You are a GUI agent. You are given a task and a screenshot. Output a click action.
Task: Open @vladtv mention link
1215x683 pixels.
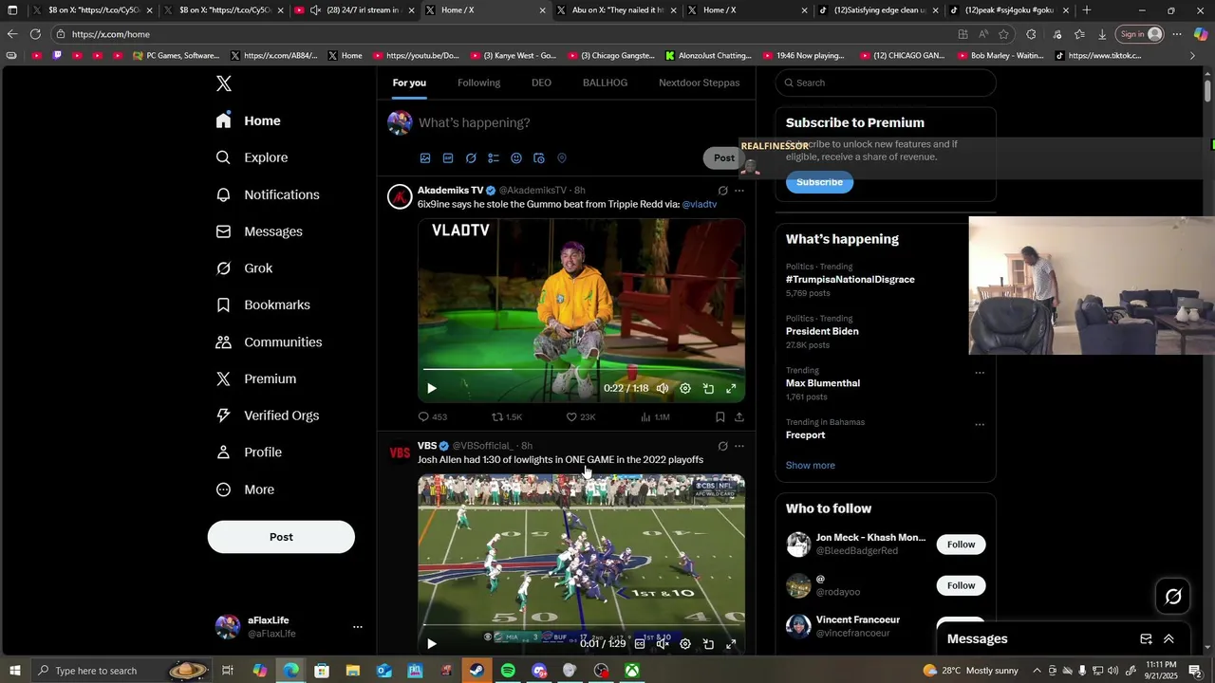click(x=700, y=204)
